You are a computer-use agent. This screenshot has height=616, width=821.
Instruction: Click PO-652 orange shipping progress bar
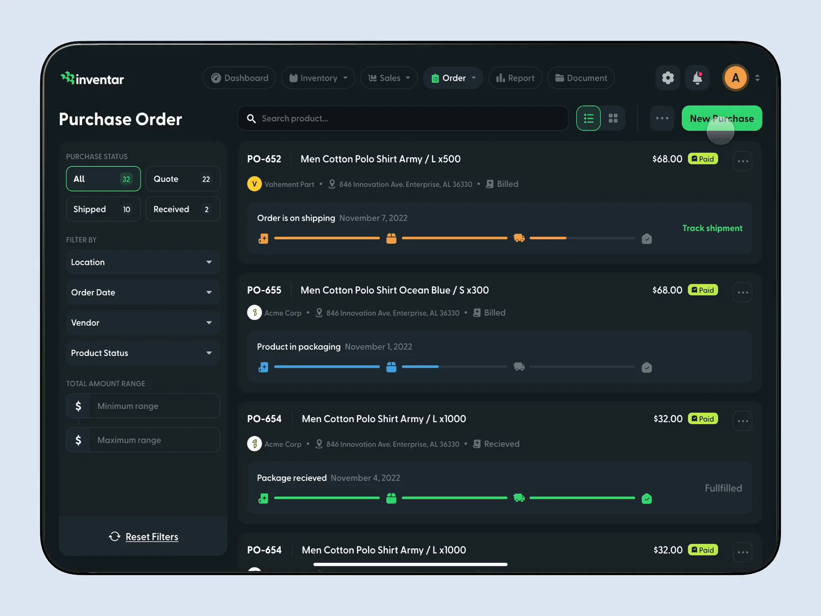point(455,238)
